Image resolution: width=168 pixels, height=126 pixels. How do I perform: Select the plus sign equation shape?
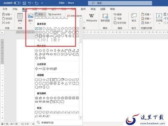point(37,69)
